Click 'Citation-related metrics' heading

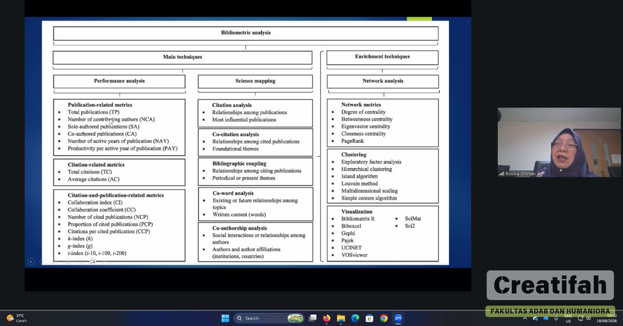click(x=96, y=165)
